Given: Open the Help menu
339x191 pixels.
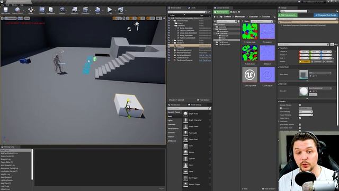Looking at the screenshot, I should pyautogui.click(x=22, y=5).
